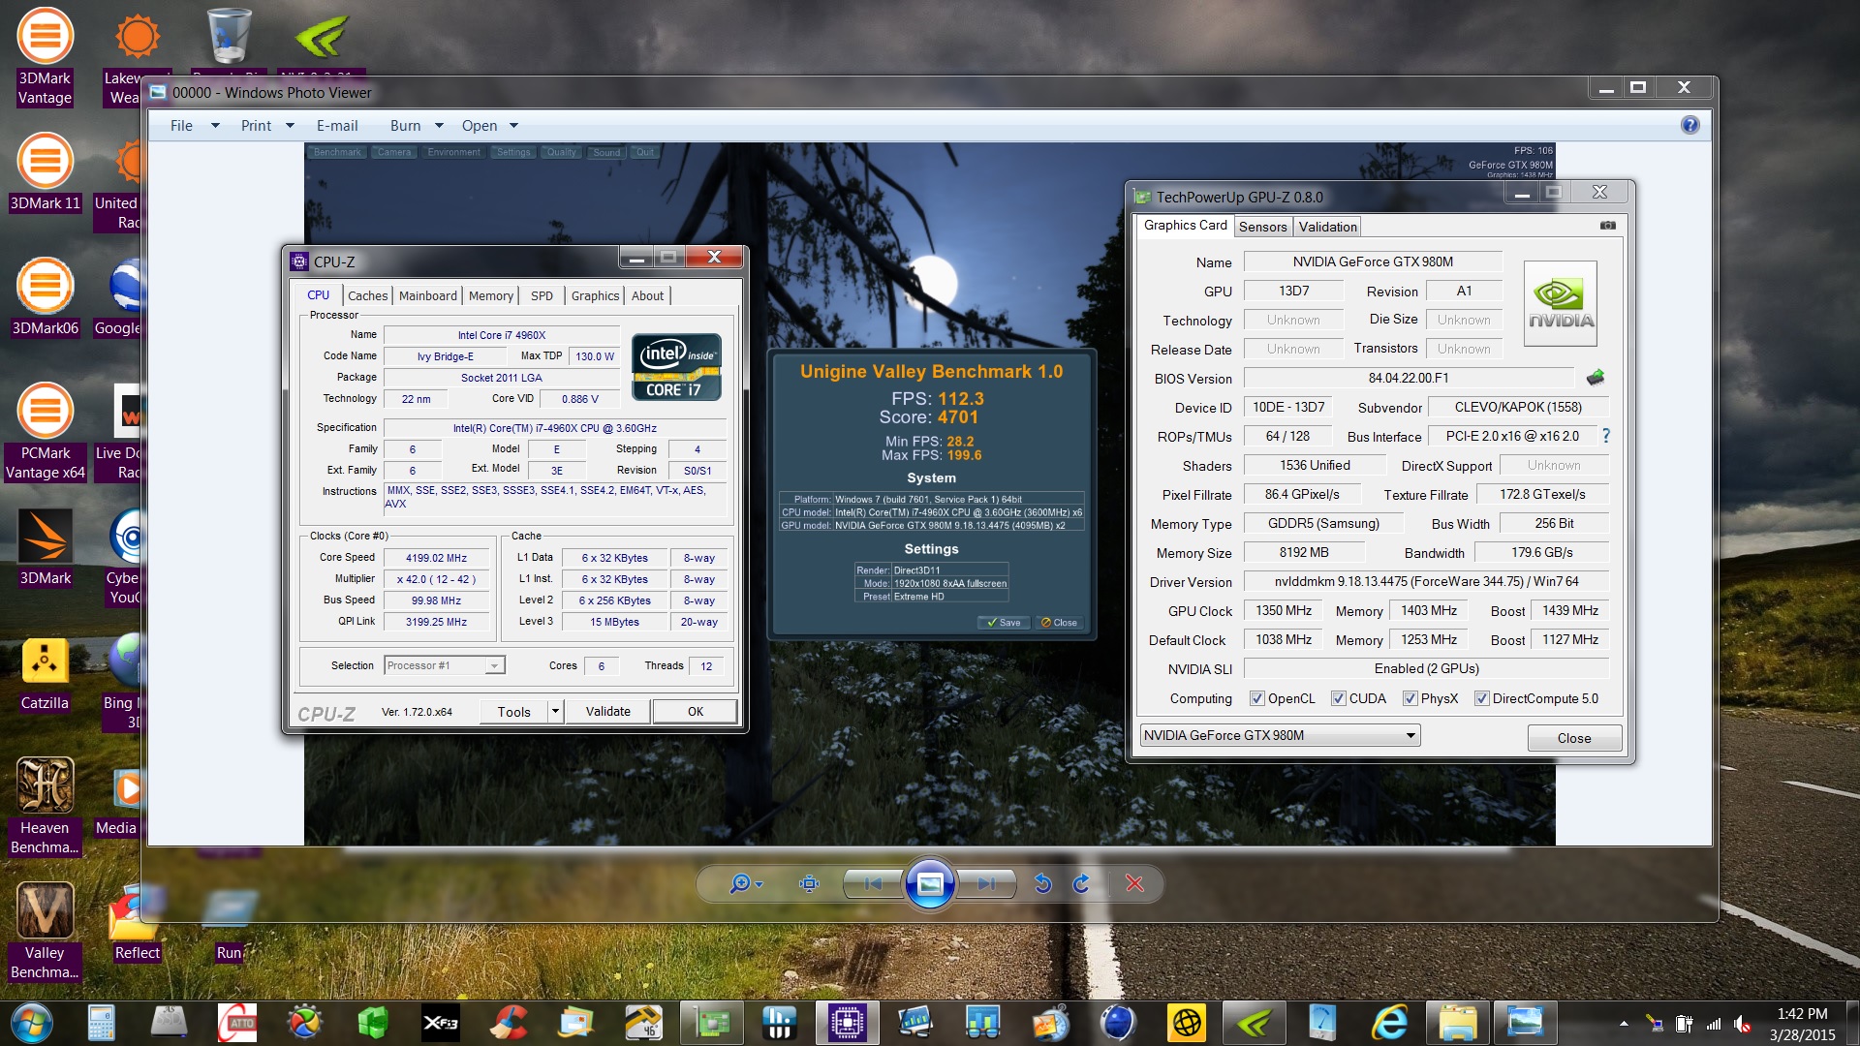
Task: Click Save in Valley Benchmark results
Action: coord(1004,623)
